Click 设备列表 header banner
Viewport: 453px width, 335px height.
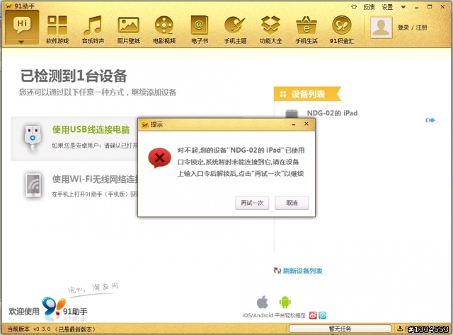[307, 94]
